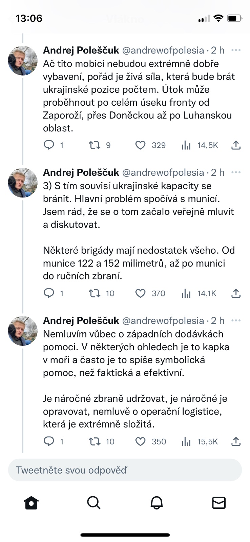Tap the profile avatar on the second tweet
This screenshot has height=542, width=250.
(x=23, y=183)
